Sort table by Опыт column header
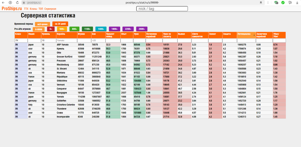This screenshot has width=301, height=147. pos(127,35)
